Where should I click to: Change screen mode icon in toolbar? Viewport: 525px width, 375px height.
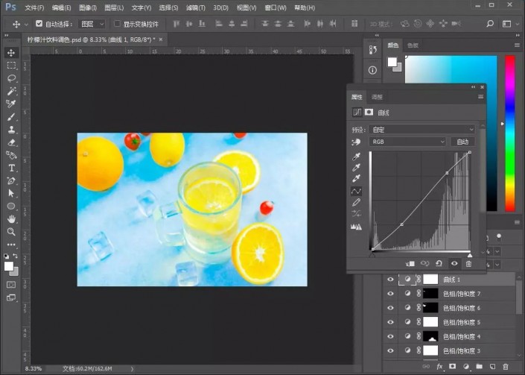(x=11, y=297)
